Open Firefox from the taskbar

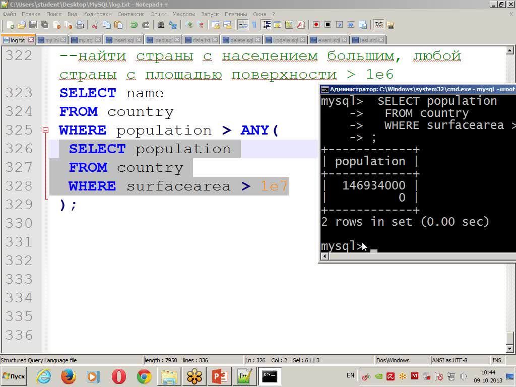click(68, 376)
